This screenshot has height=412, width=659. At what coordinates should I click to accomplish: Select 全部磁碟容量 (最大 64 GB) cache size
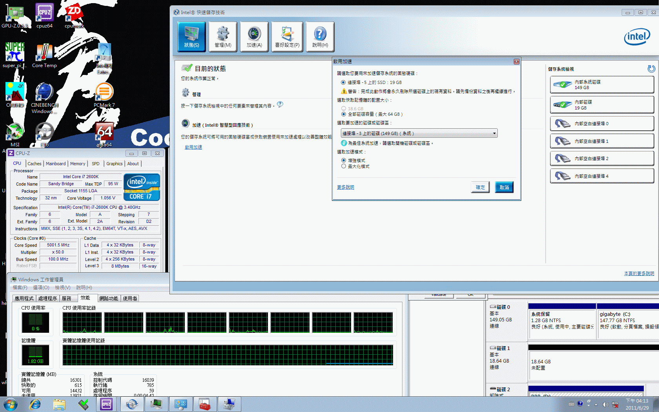344,114
